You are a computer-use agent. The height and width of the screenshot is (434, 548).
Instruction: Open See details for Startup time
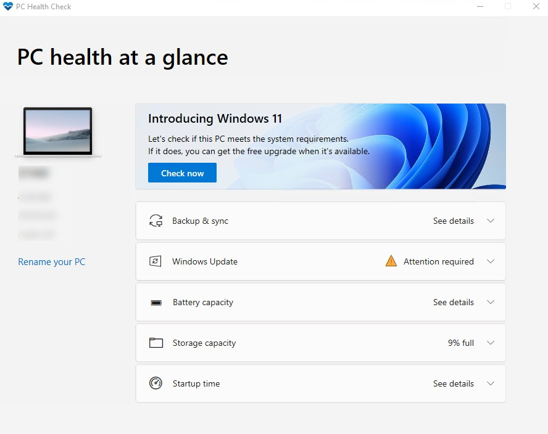pos(454,383)
